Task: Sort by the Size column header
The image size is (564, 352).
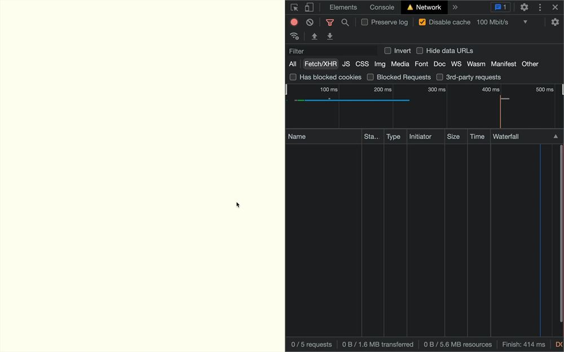Action: tap(456, 136)
